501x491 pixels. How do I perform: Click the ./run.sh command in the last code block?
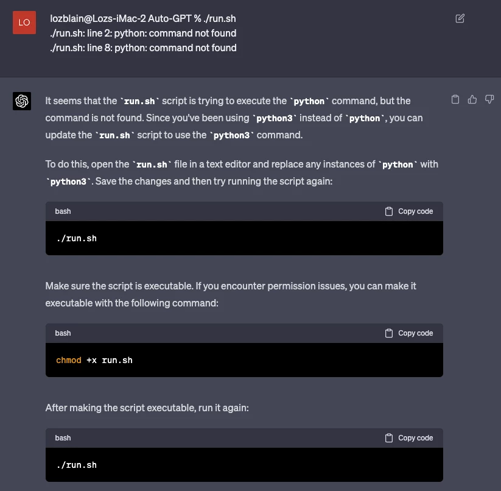pyautogui.click(x=76, y=465)
